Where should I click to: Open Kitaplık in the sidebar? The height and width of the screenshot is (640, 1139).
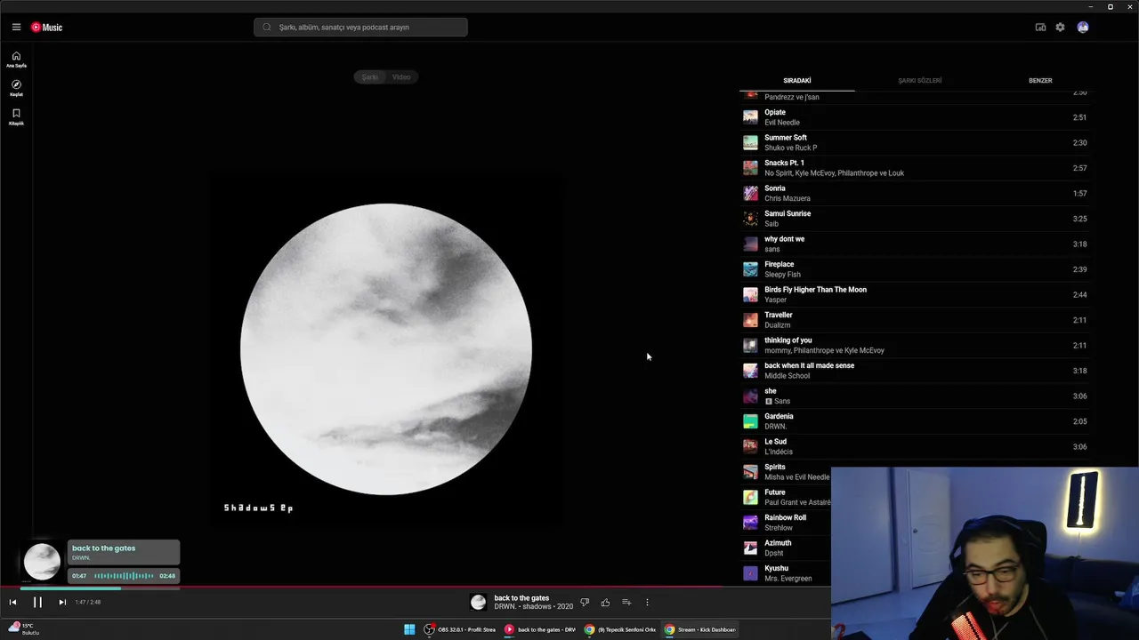point(16,116)
